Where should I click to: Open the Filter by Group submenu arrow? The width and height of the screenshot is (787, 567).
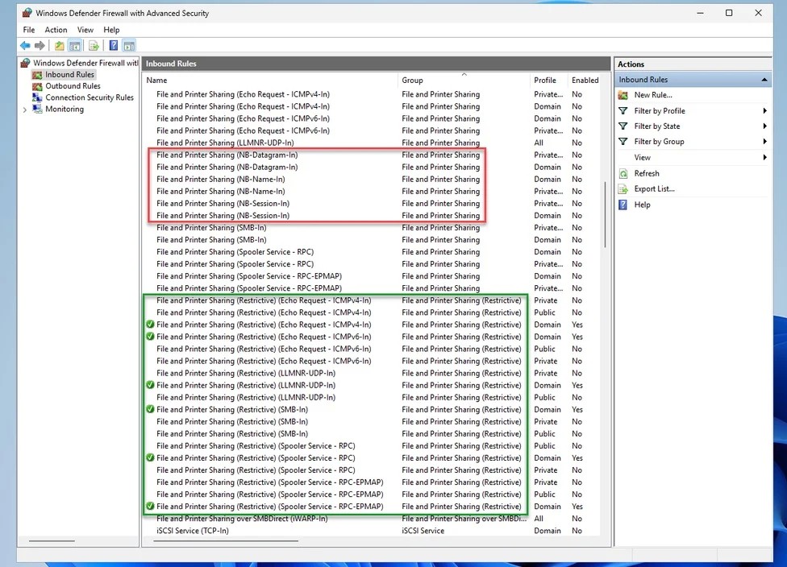(764, 142)
